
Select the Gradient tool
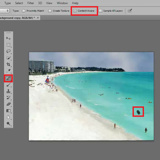pos(8,111)
